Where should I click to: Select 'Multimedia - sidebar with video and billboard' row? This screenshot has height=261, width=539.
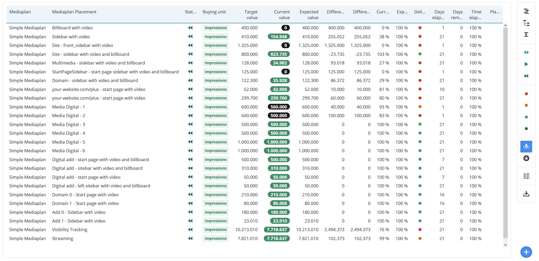(98, 63)
